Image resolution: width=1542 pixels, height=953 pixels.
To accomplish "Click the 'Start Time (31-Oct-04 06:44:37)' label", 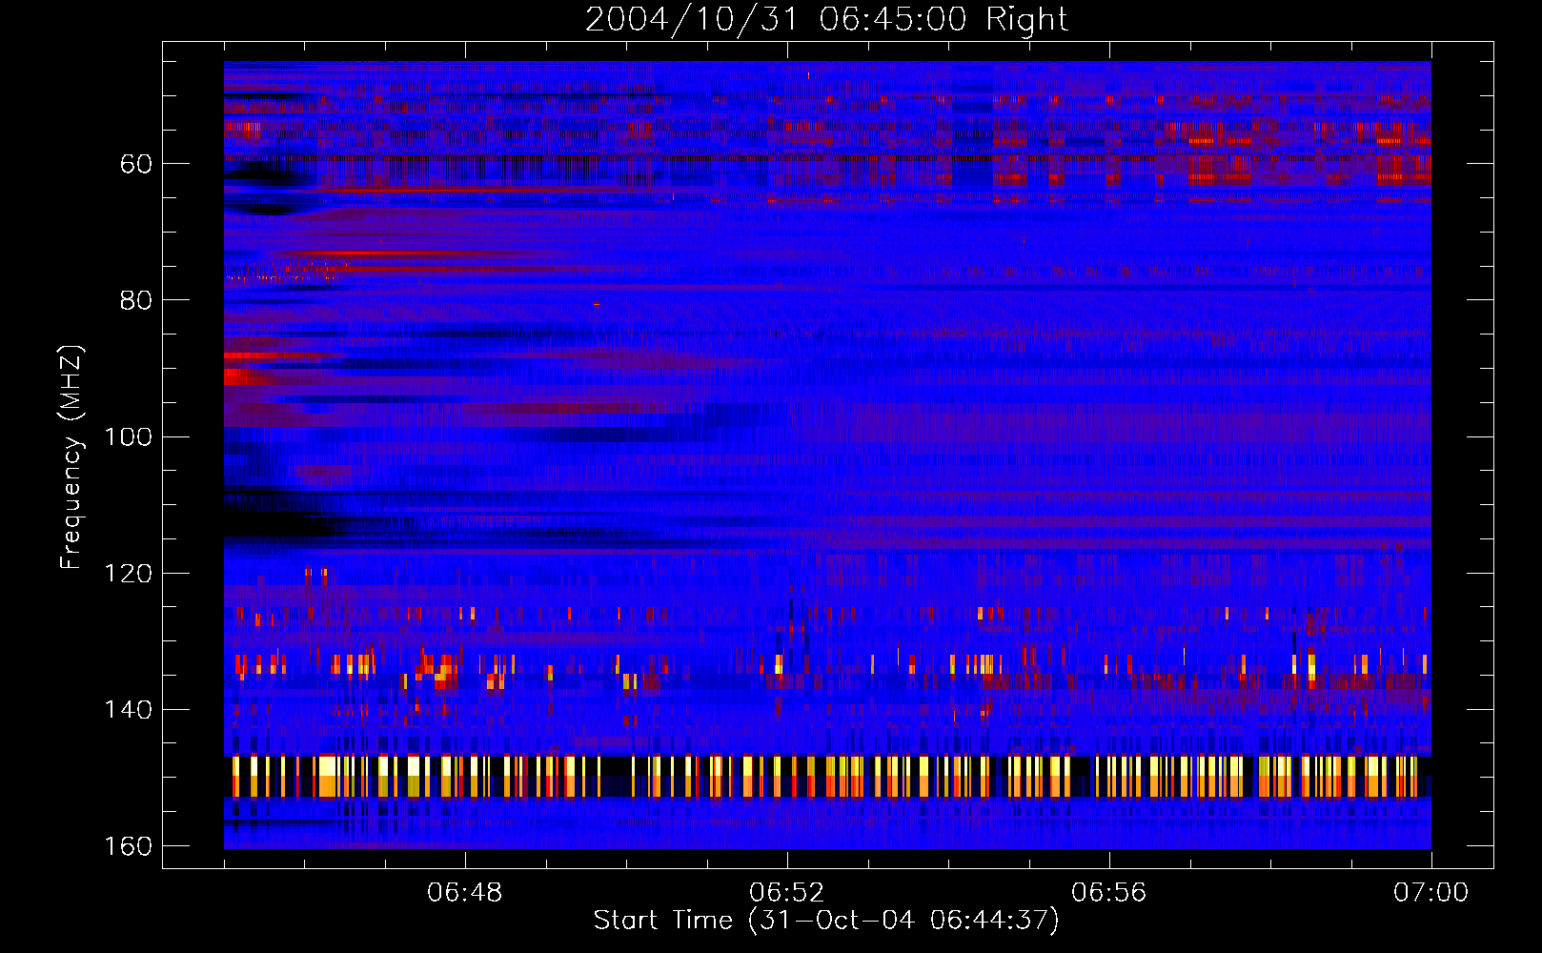I will pos(826,921).
